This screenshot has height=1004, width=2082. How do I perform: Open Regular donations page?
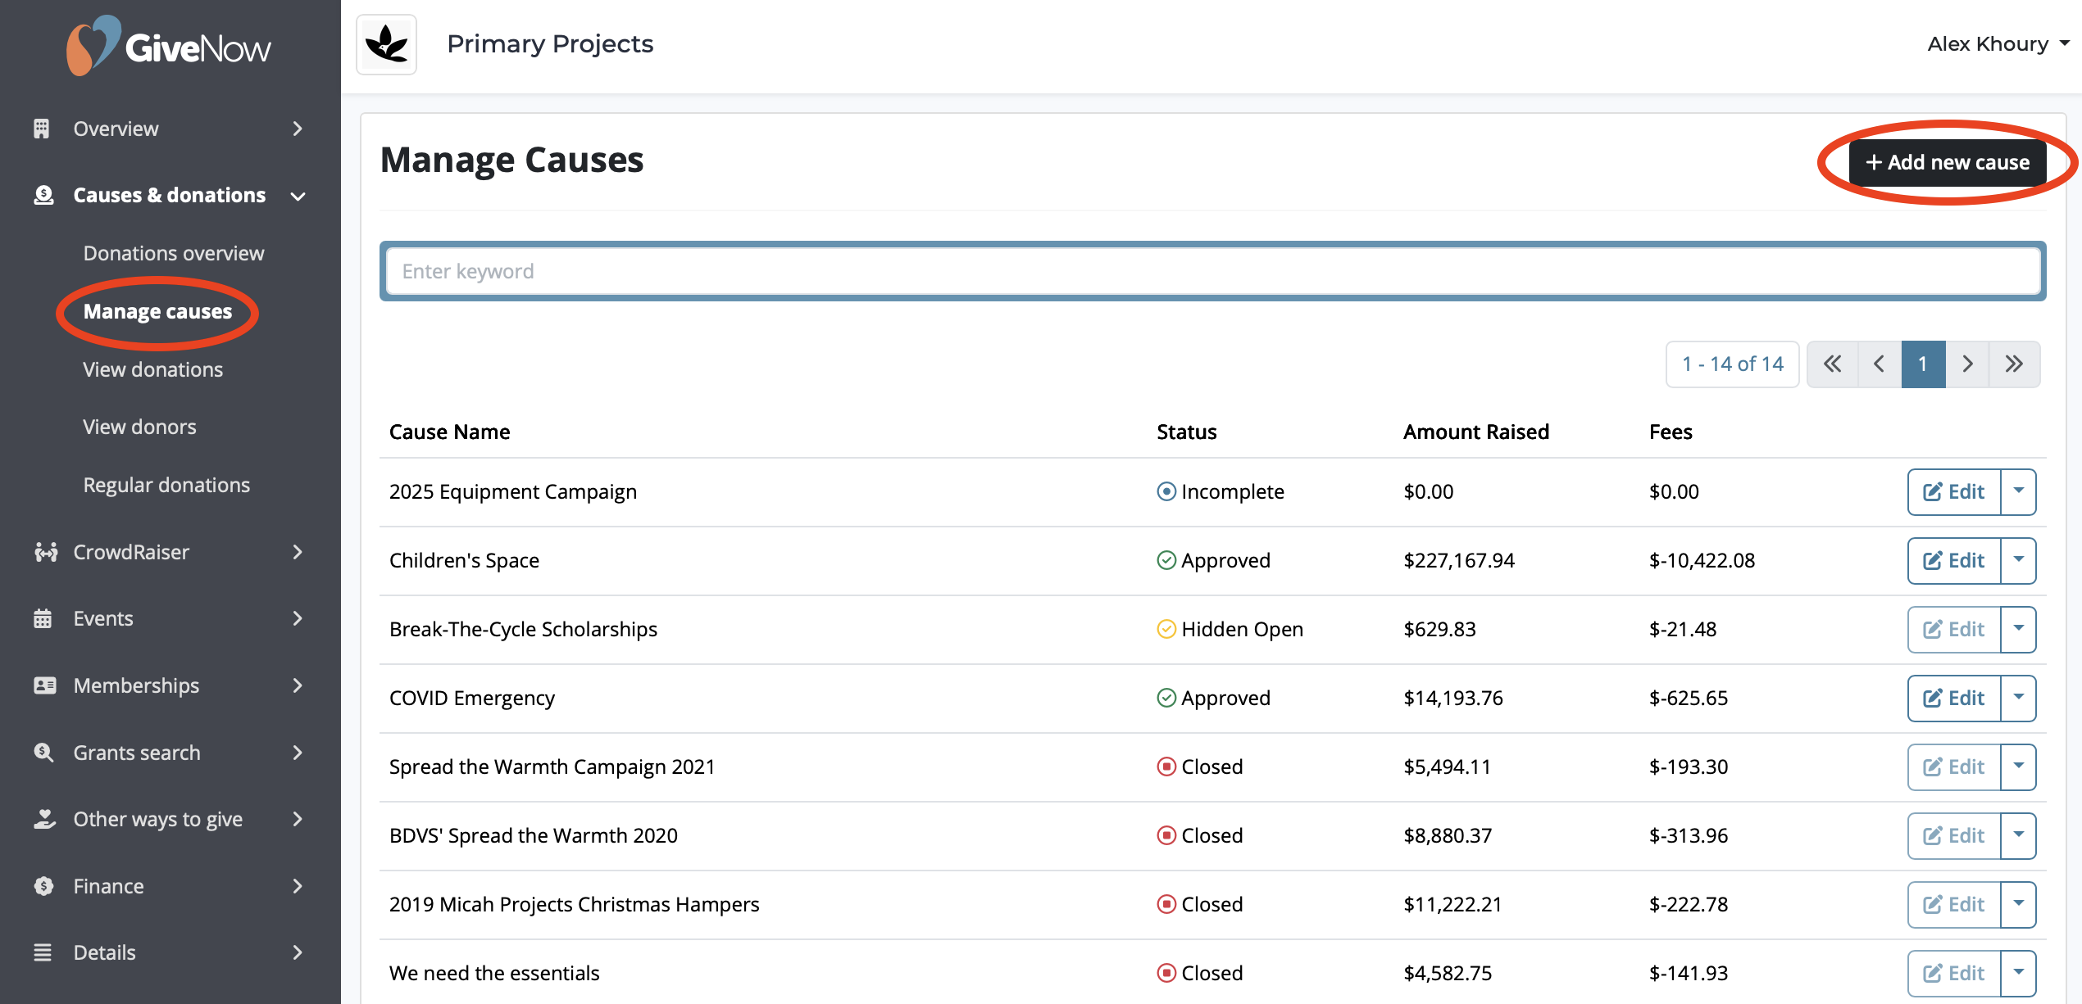pos(166,485)
